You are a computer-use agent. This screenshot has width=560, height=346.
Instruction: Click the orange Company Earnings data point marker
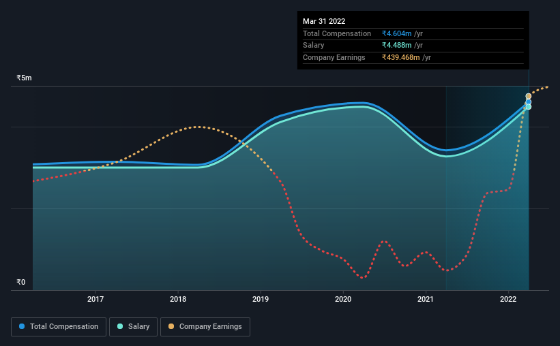pyautogui.click(x=528, y=96)
